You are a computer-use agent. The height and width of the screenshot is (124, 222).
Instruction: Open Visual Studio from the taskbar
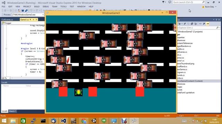click(x=63, y=121)
